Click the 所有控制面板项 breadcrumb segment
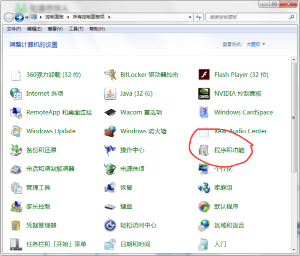 point(88,17)
